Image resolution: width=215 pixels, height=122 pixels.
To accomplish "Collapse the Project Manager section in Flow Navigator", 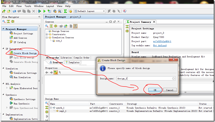I will [x=3, y=29].
